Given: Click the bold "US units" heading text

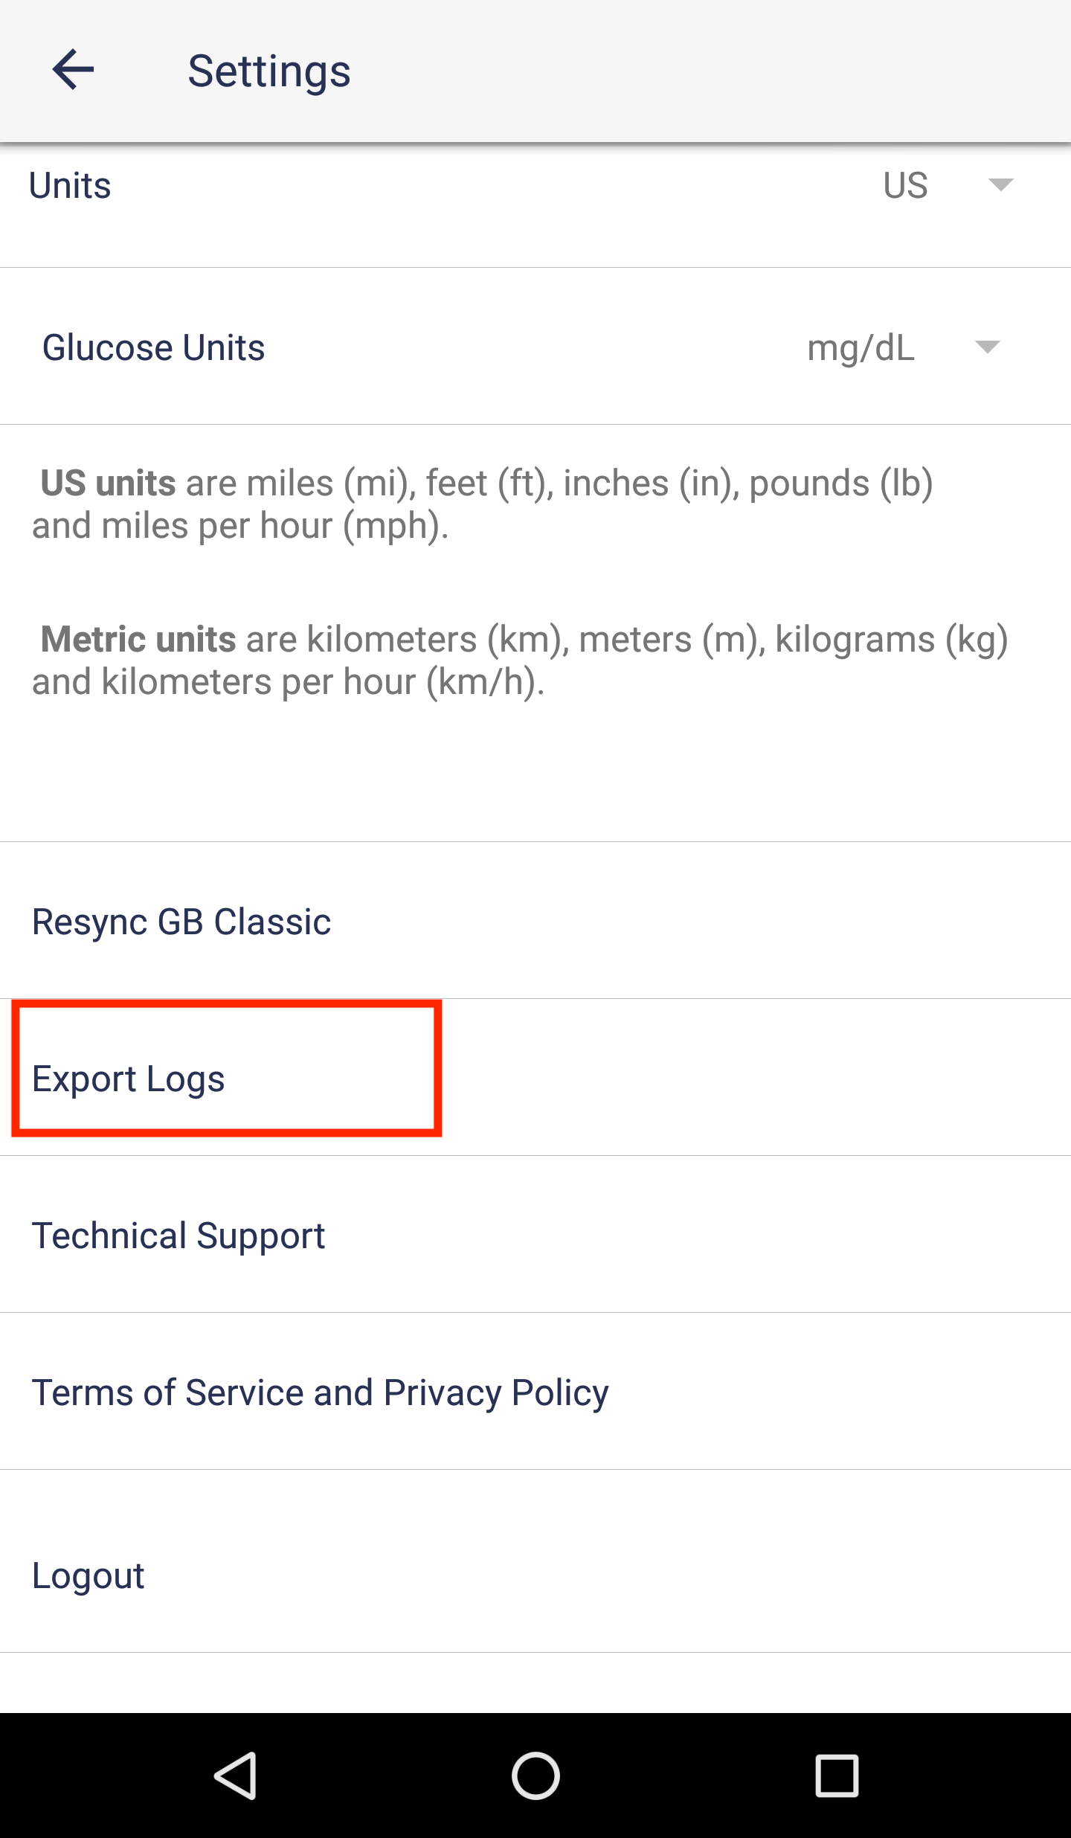Looking at the screenshot, I should (x=108, y=483).
